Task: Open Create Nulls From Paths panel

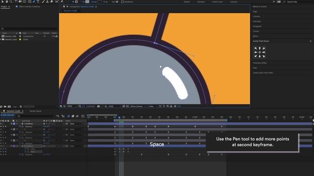Action: click(x=263, y=73)
